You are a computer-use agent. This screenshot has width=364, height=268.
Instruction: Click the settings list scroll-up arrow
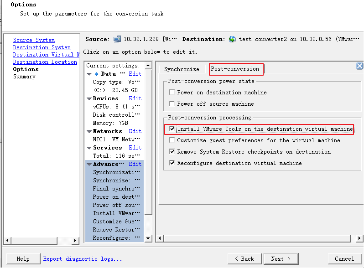click(148, 66)
